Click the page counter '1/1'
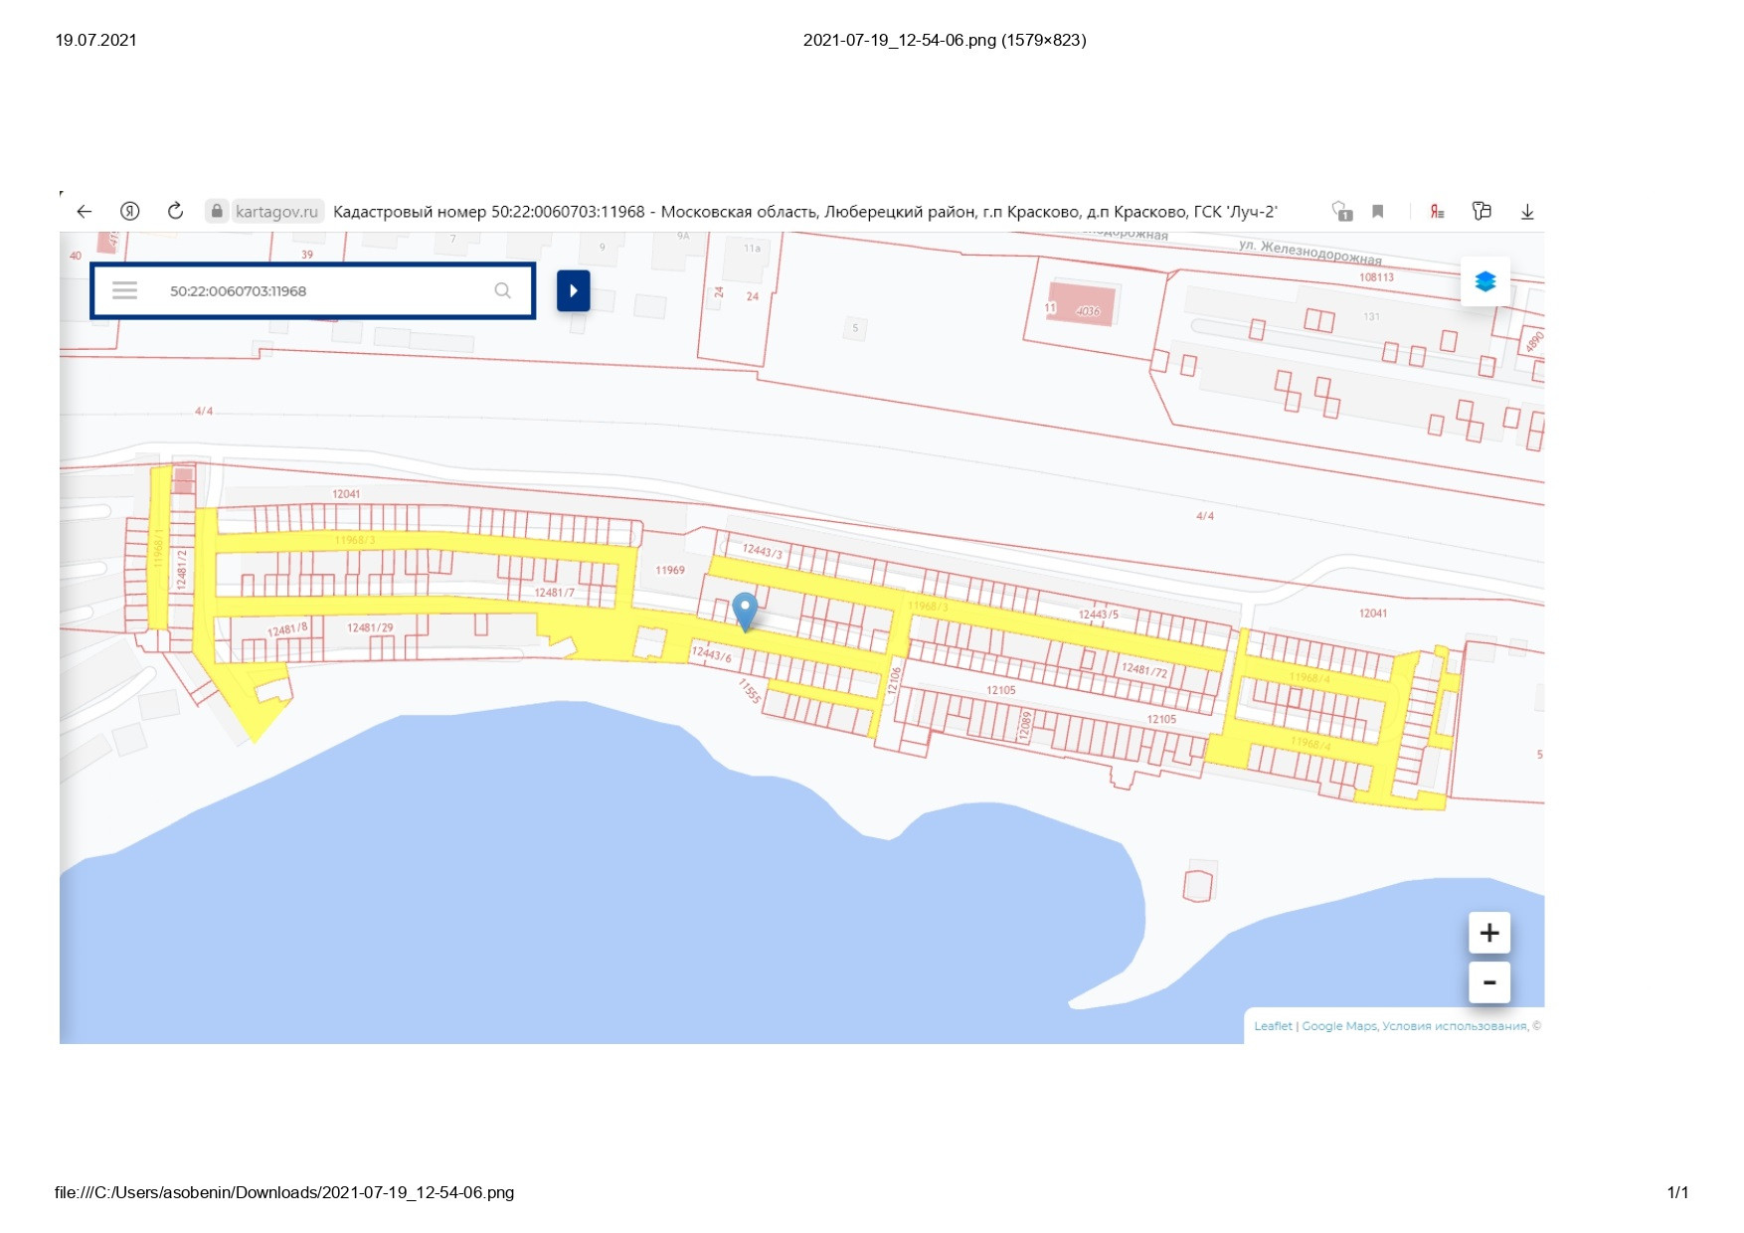The width and height of the screenshot is (1744, 1233). (1677, 1192)
